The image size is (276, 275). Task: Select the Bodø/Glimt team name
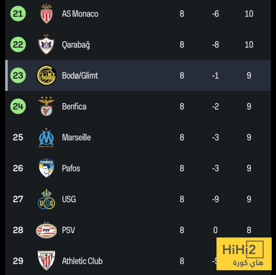pos(80,75)
